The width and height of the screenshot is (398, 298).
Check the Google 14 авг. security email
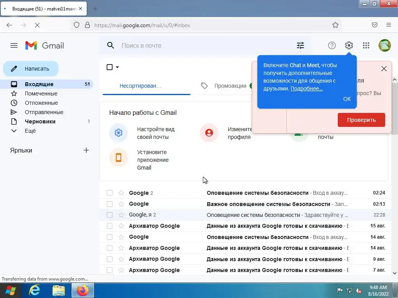pyautogui.click(x=109, y=237)
